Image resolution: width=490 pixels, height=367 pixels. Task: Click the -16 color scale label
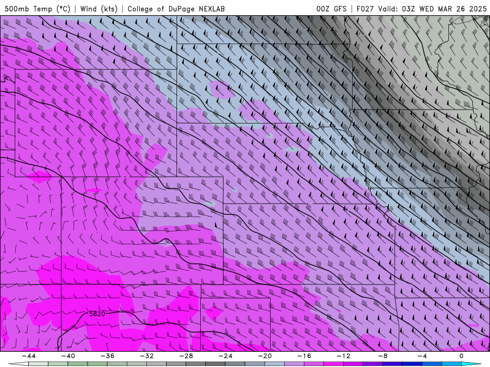(304, 356)
